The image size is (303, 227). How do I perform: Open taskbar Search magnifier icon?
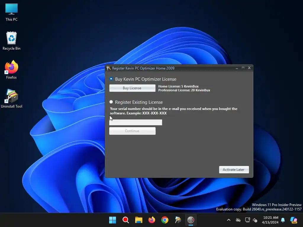pos(125,220)
